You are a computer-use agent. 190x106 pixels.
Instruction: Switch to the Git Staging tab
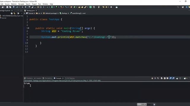pyautogui.click(x=70, y=78)
